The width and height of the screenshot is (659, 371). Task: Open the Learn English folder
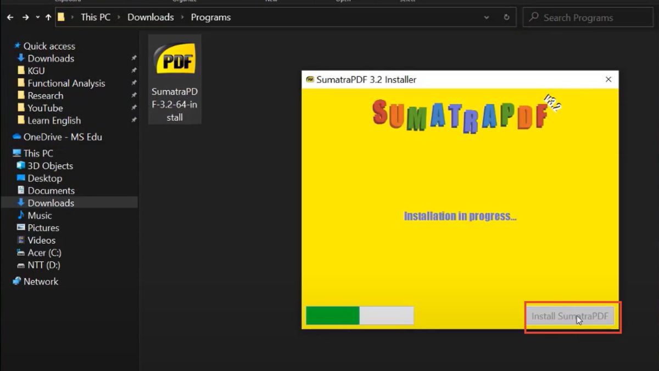click(54, 120)
